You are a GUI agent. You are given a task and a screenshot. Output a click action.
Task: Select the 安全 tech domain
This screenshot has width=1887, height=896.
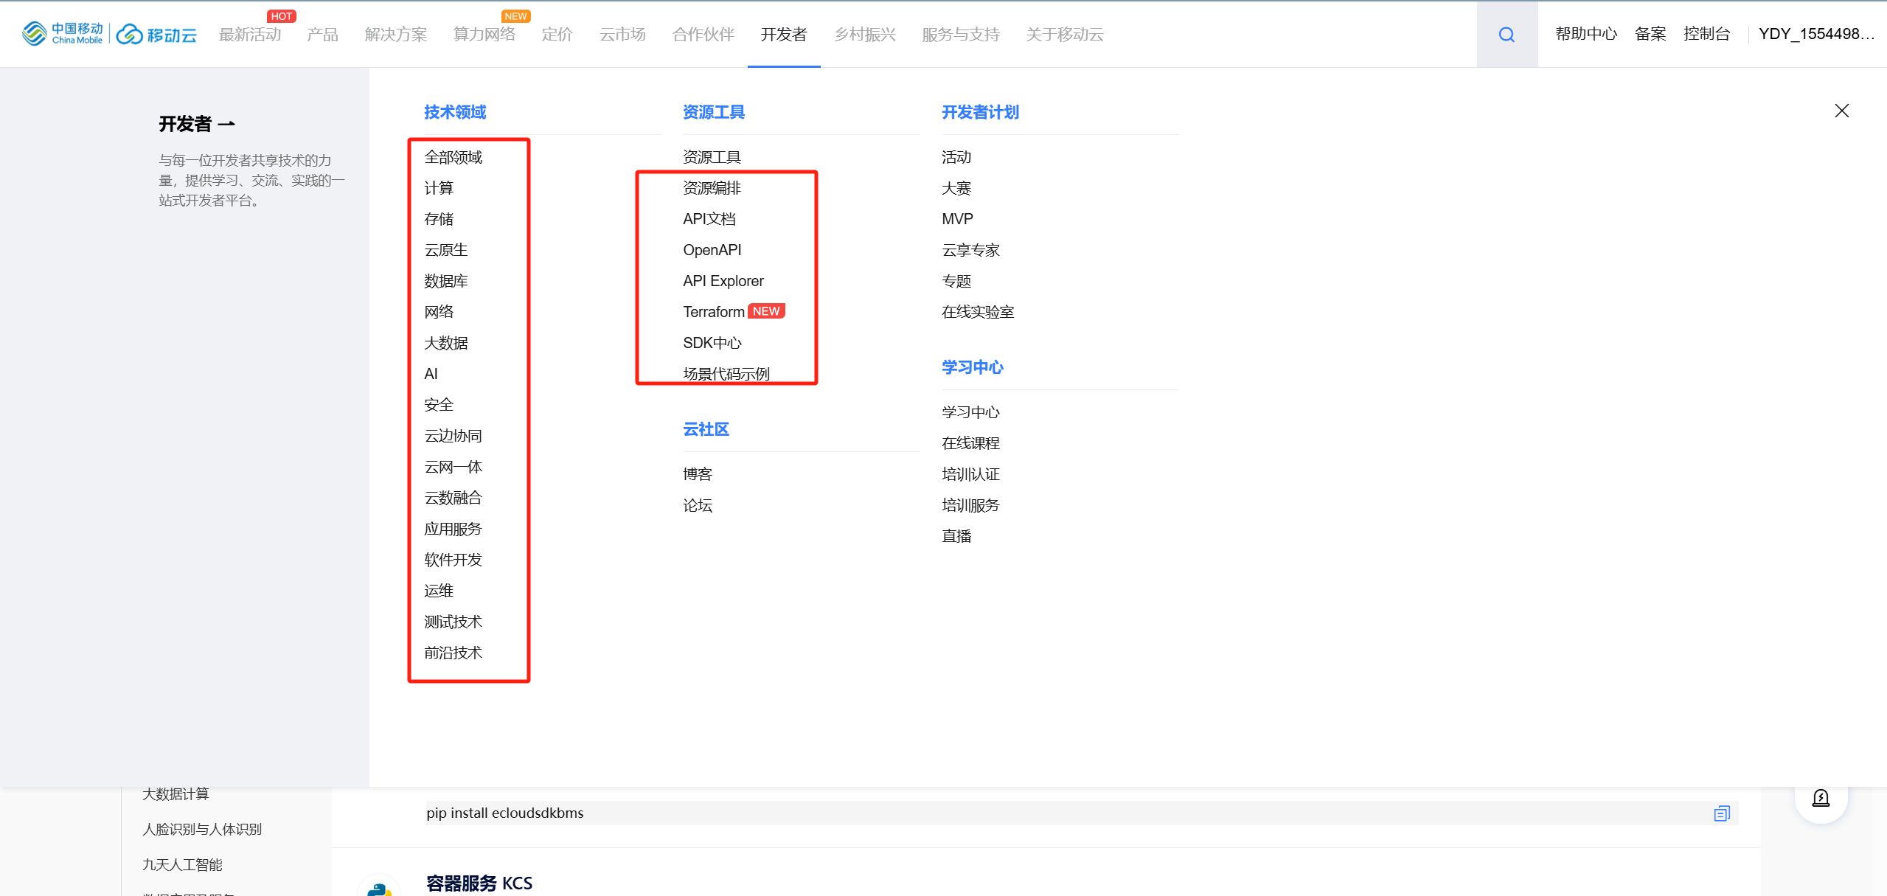(439, 405)
